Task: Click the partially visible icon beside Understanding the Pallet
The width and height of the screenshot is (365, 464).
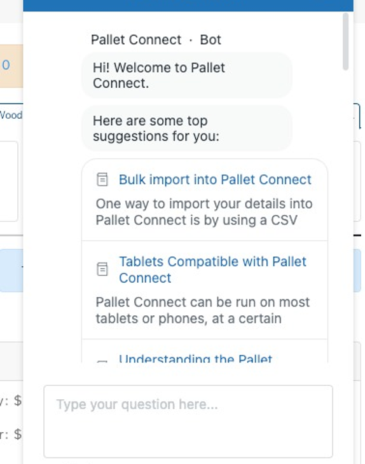Action: click(102, 361)
